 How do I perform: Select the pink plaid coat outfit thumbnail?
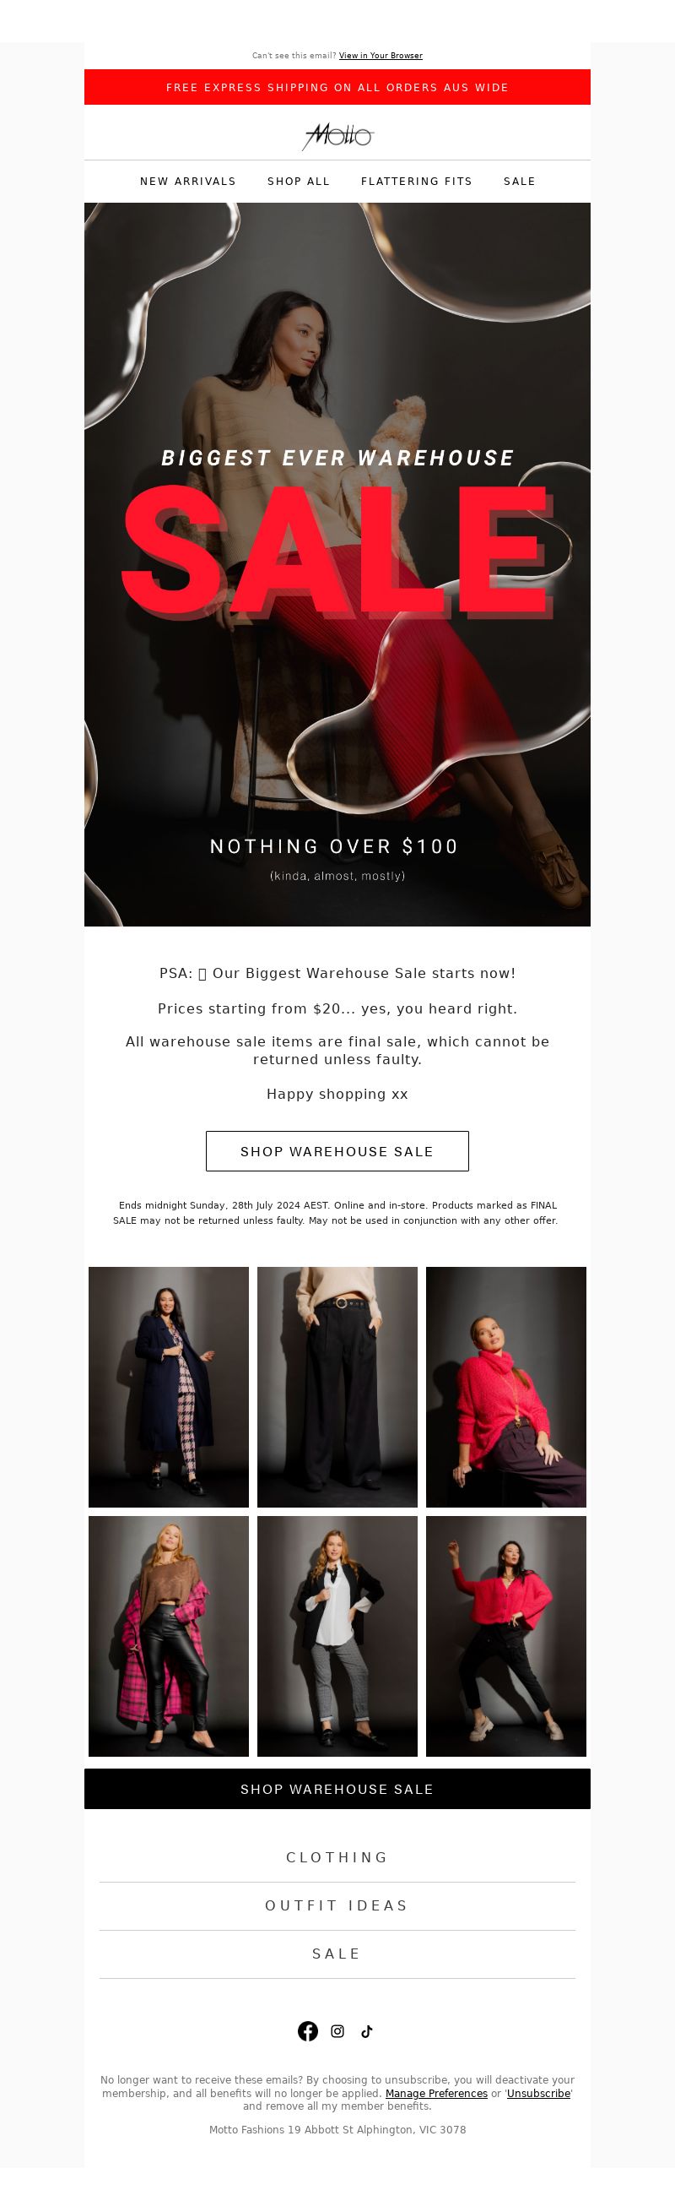(169, 1636)
